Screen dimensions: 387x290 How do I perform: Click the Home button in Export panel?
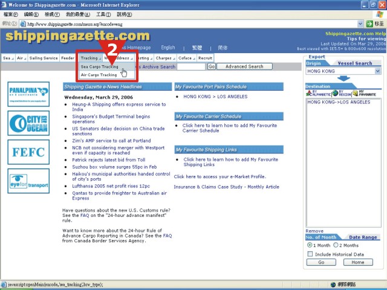(358, 262)
